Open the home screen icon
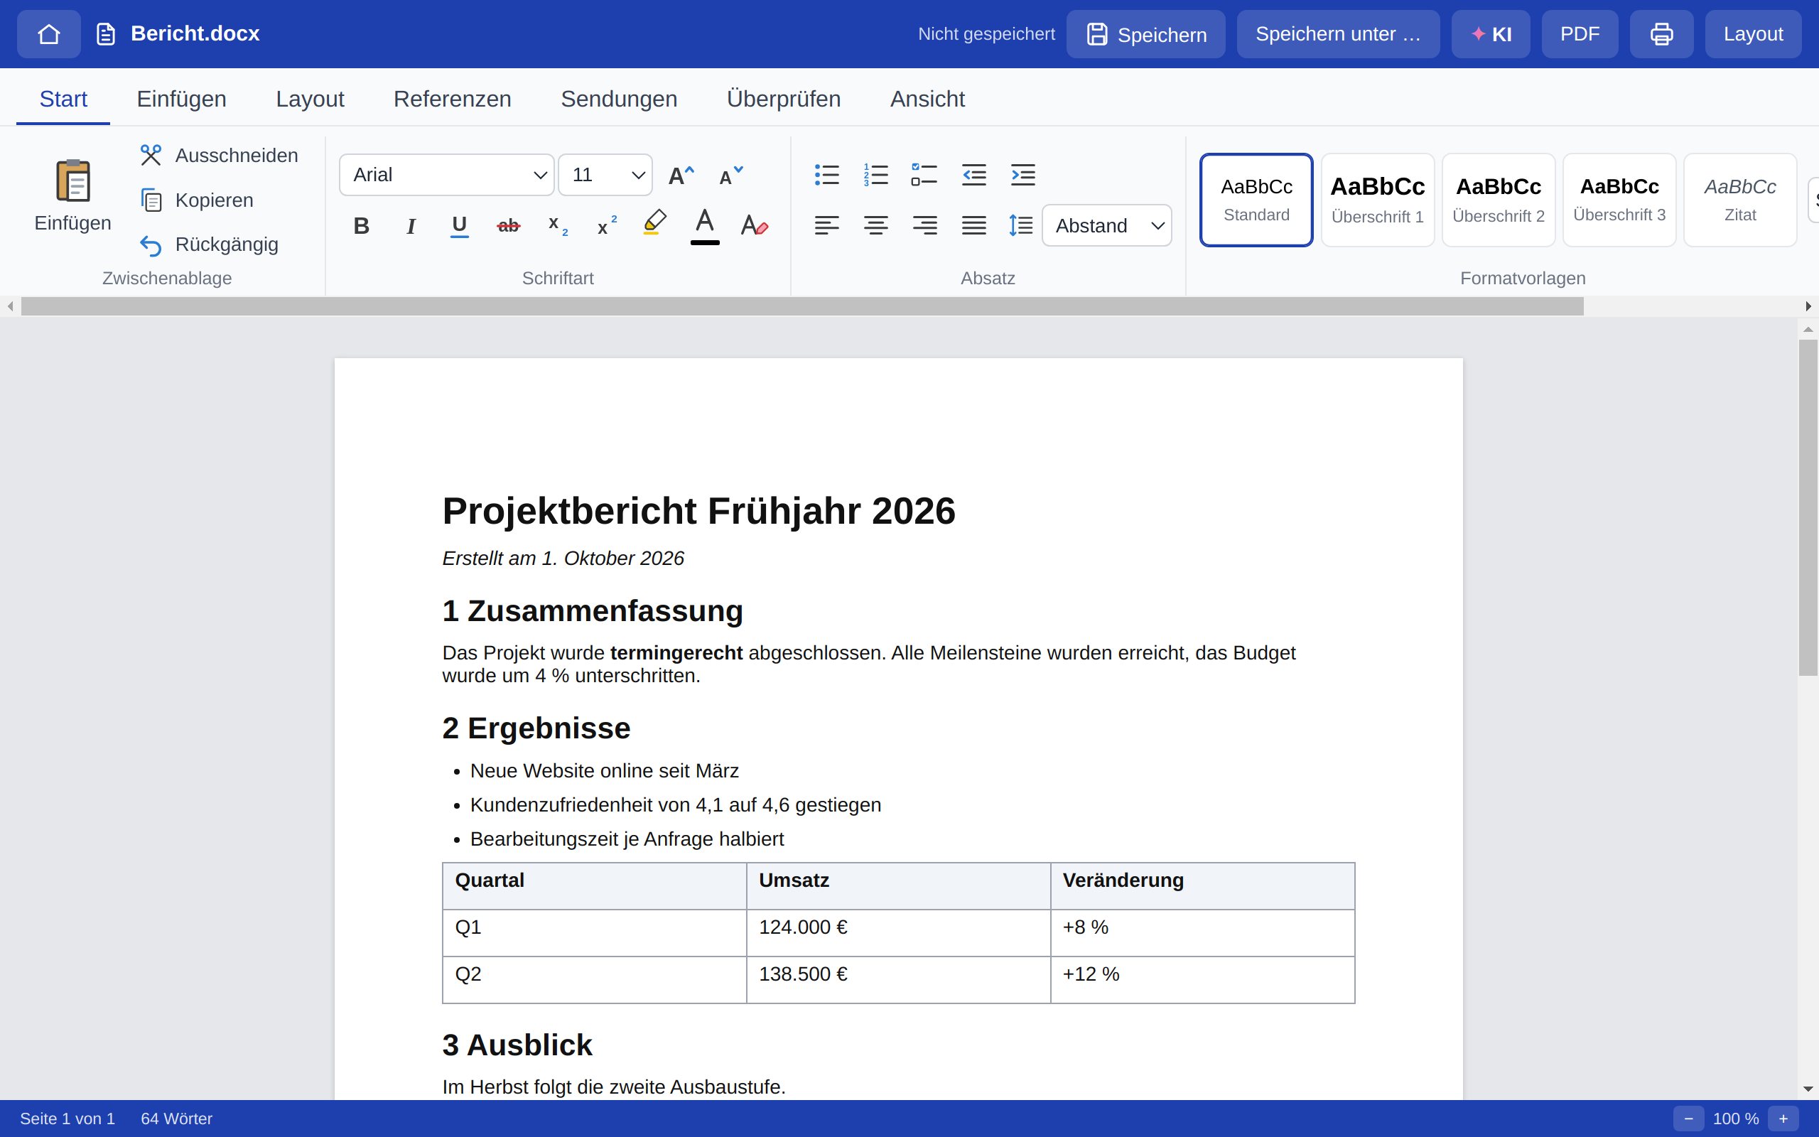The width and height of the screenshot is (1819, 1137). (x=49, y=34)
